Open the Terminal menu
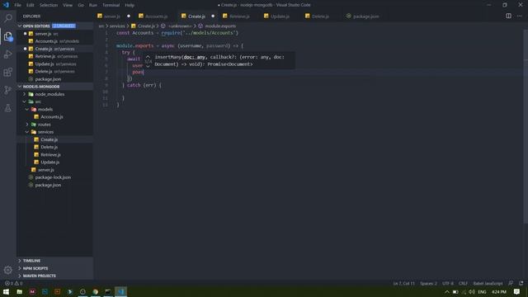 pos(111,5)
